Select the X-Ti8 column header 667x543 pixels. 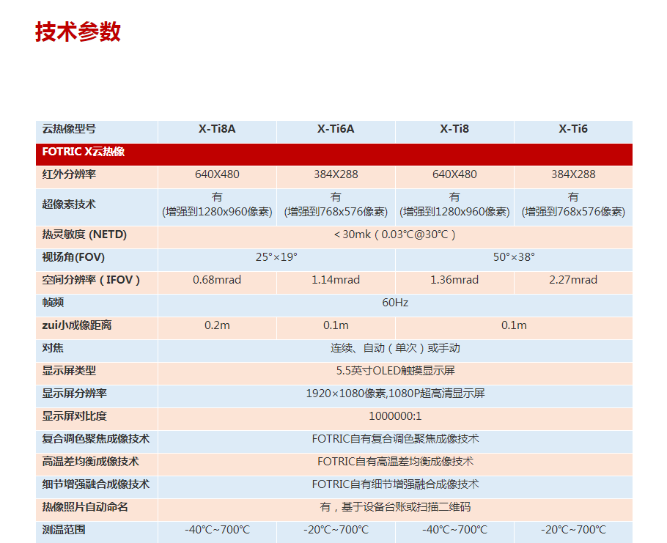[x=454, y=129]
